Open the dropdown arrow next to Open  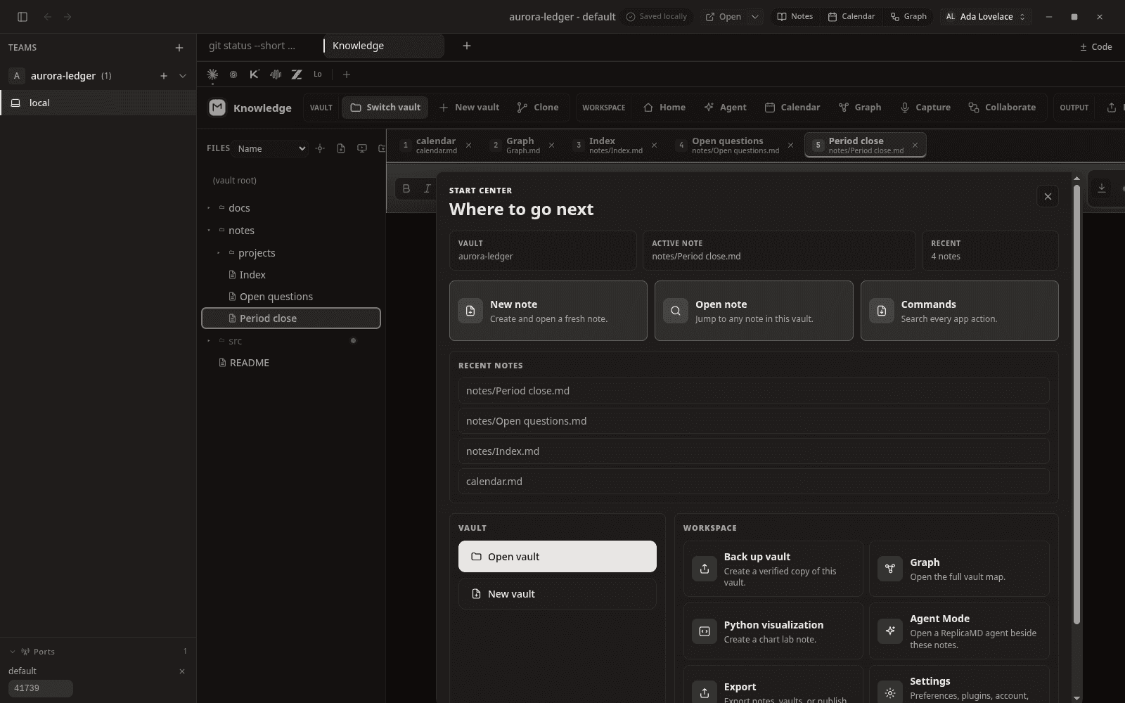pyautogui.click(x=754, y=17)
